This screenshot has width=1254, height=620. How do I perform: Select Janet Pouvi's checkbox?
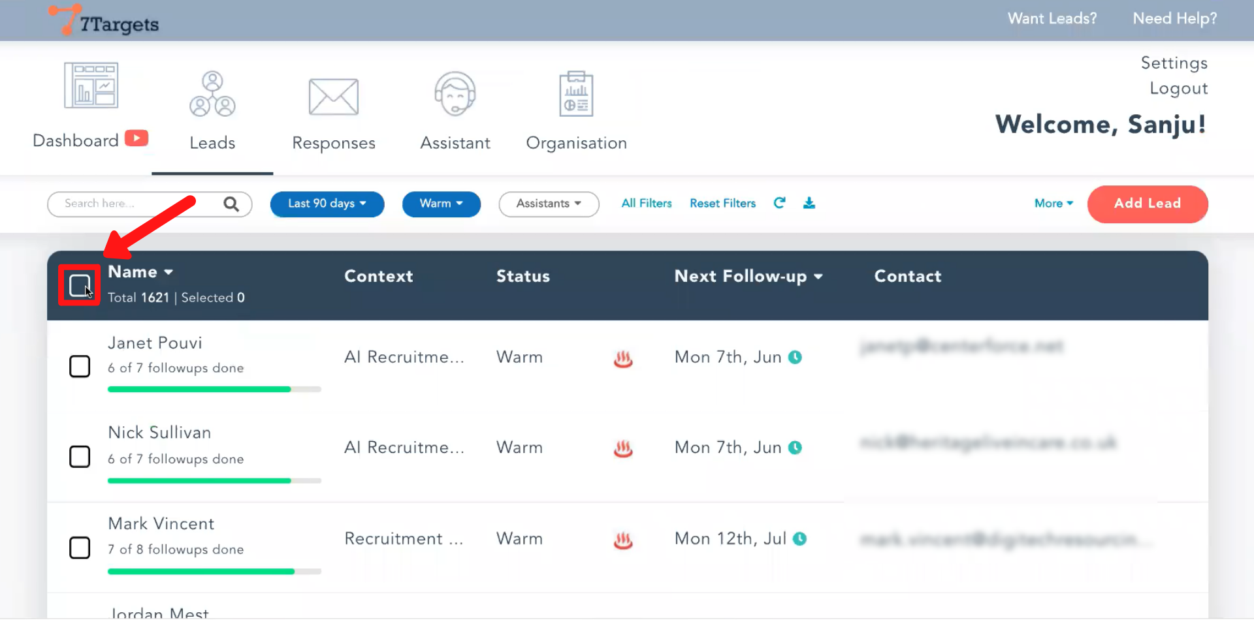80,366
